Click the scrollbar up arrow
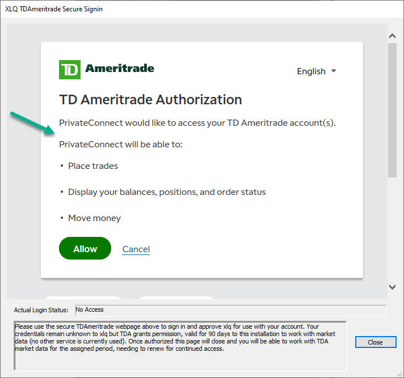Image resolution: width=404 pixels, height=378 pixels. coord(393,36)
